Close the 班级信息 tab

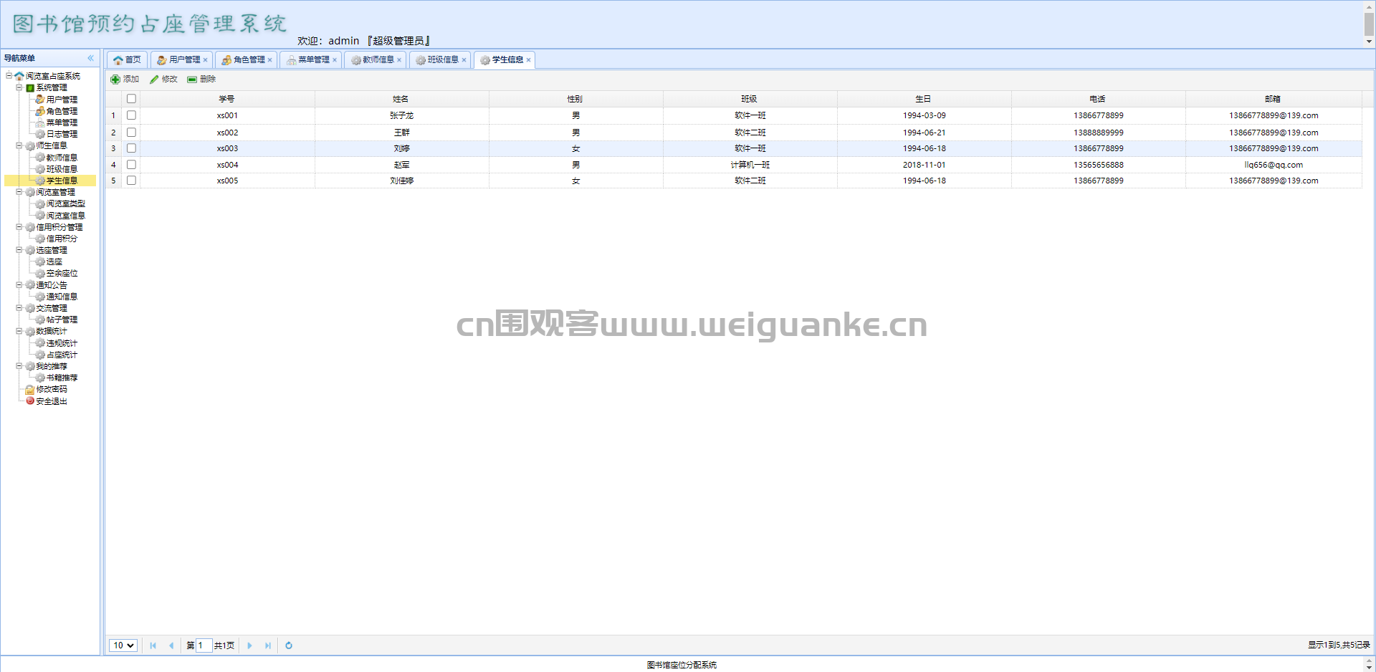point(464,60)
